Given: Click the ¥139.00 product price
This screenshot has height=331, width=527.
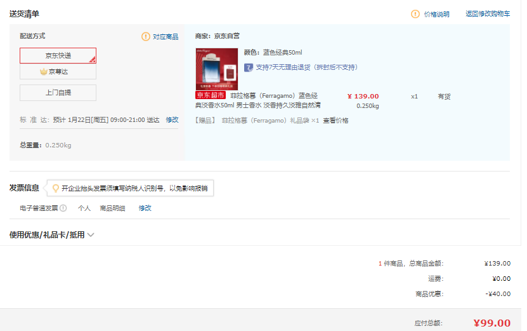Looking at the screenshot, I should pos(363,97).
